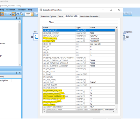Click the value cell for $G_USE_EXCEL_INPUT
The height and width of the screenshot is (119, 140).
(102, 99)
